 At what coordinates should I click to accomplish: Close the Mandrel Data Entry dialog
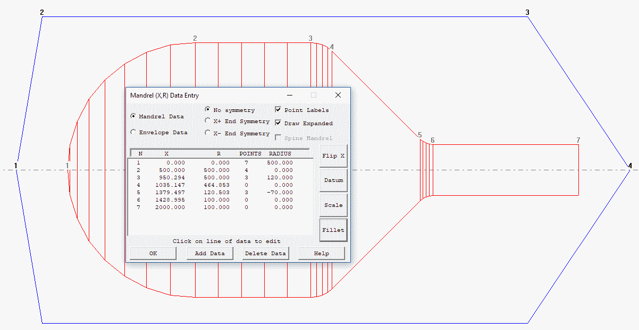click(338, 95)
